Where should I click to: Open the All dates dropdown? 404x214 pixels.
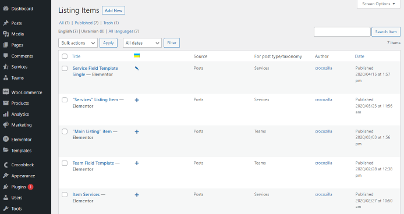(142, 43)
